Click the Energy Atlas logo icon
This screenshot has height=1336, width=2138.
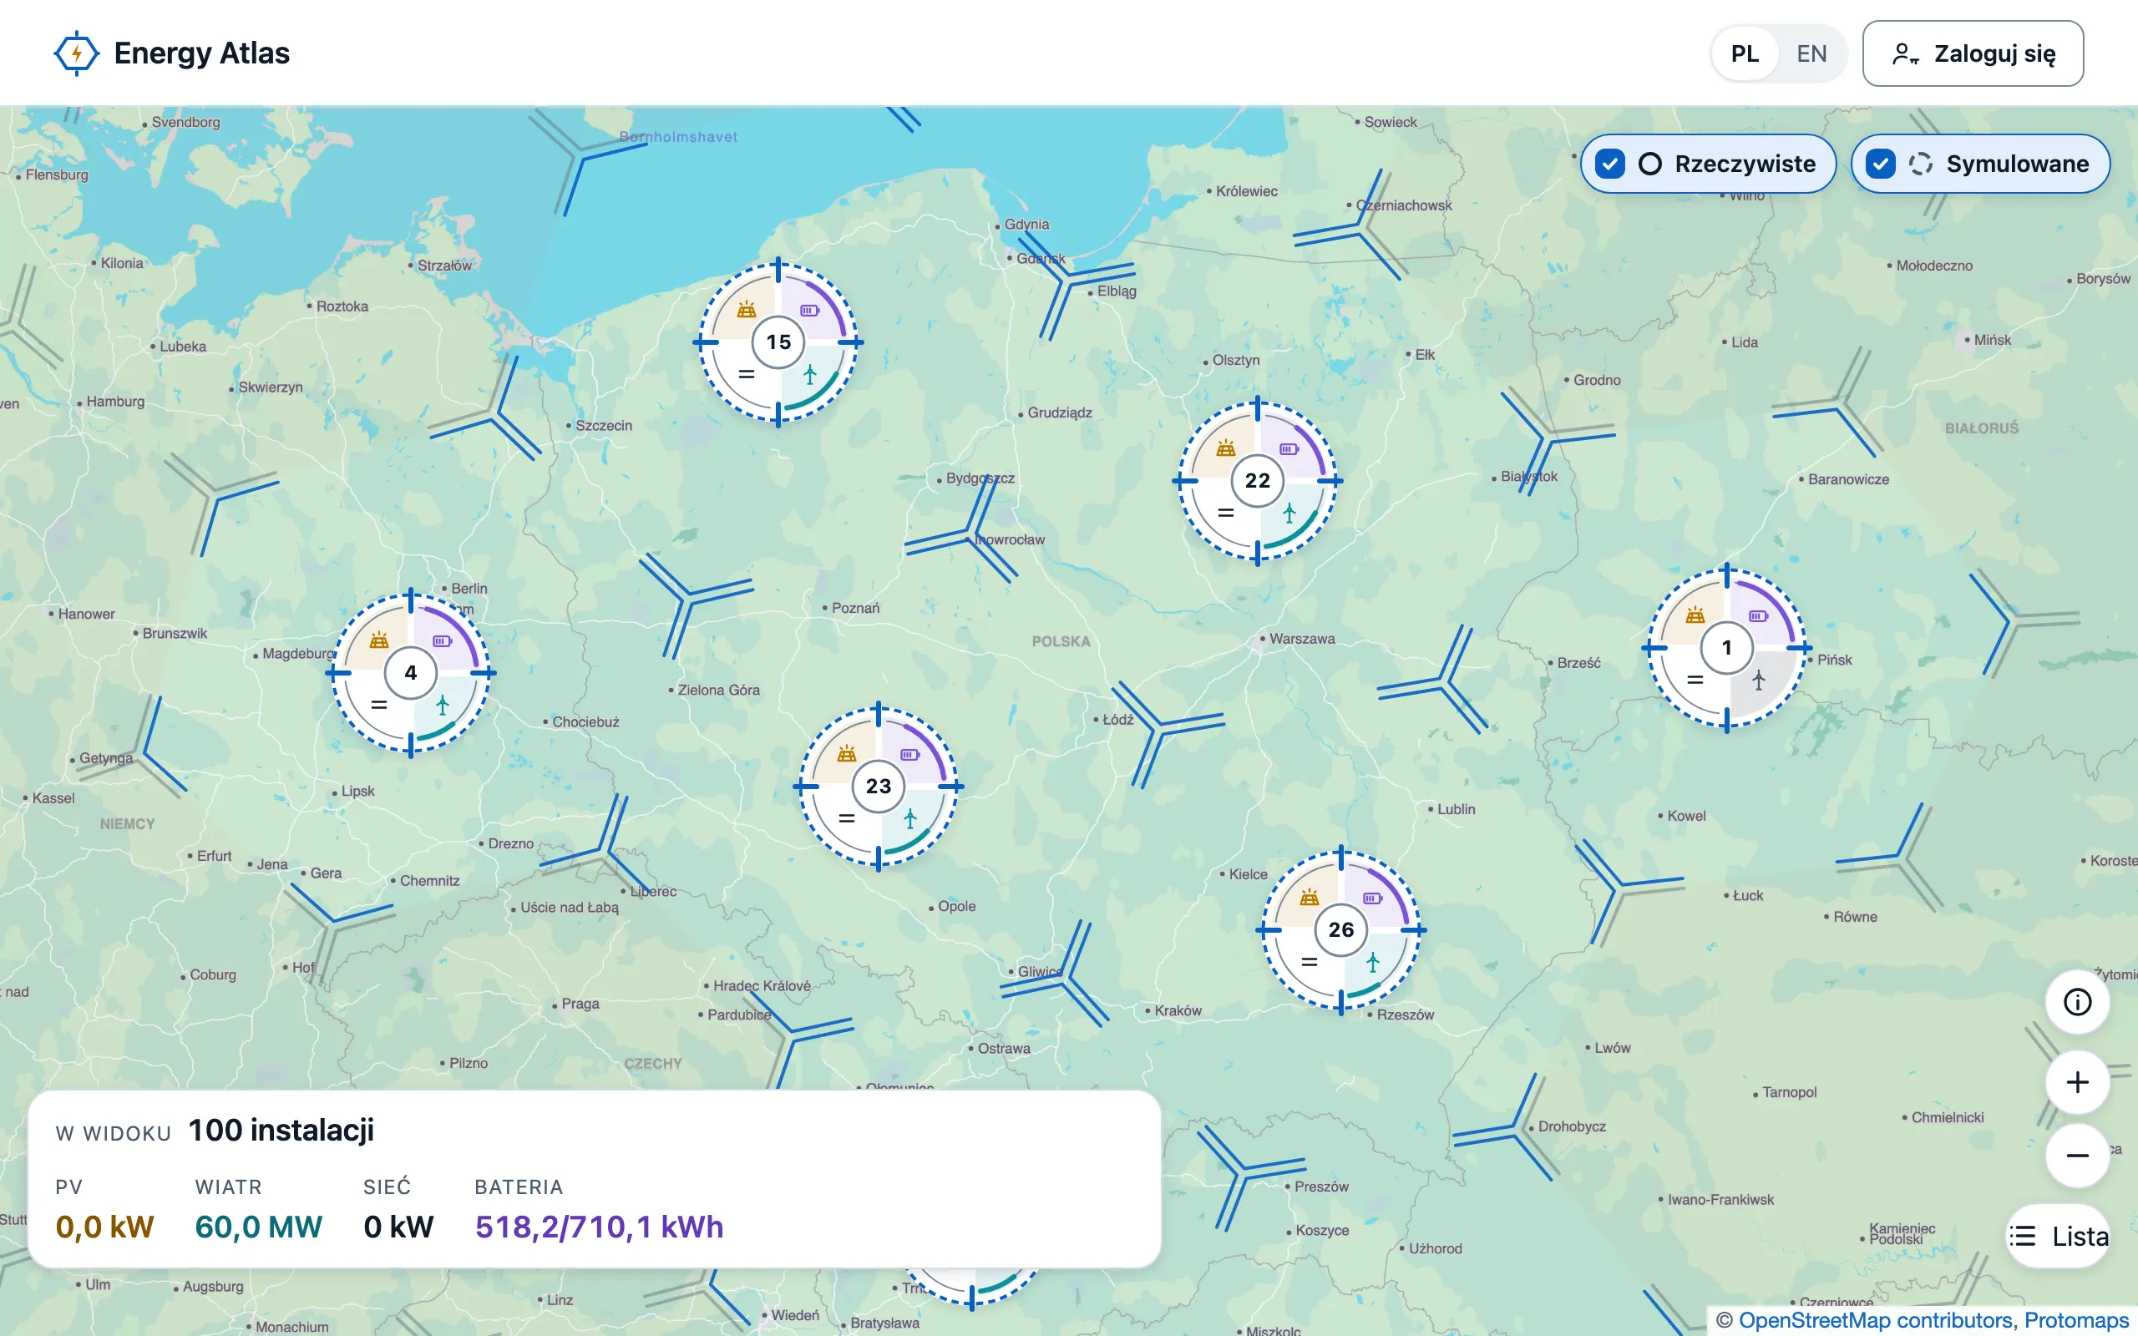77,54
